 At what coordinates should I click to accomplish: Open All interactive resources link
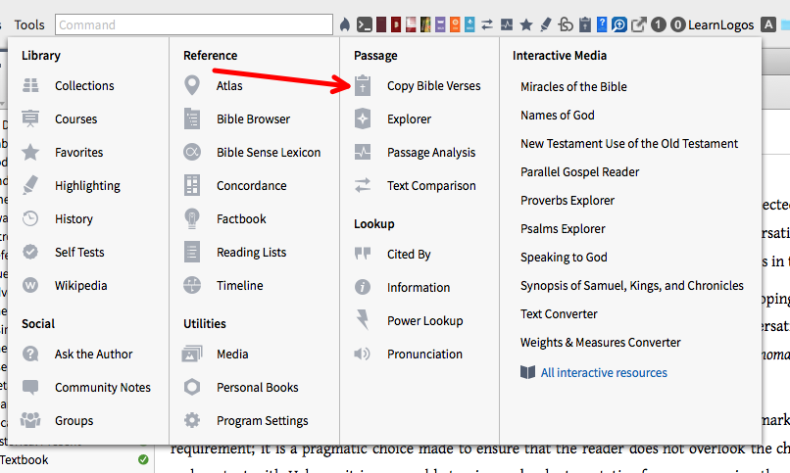click(x=604, y=373)
